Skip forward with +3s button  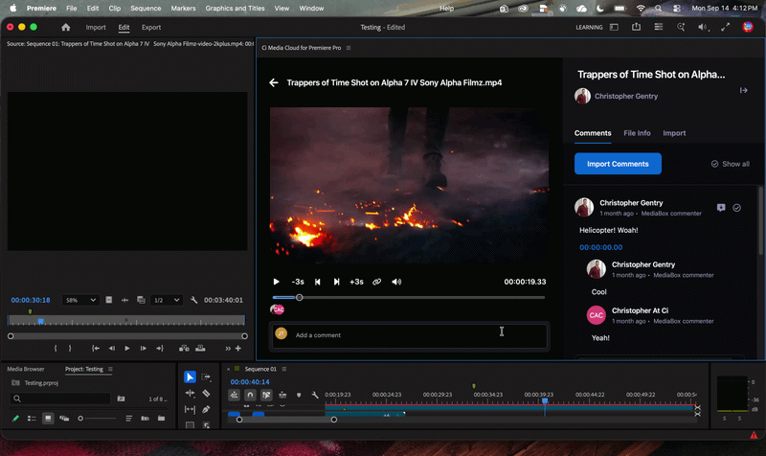[356, 282]
